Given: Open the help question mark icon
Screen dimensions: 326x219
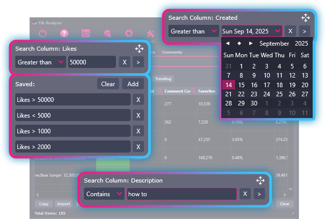Looking at the screenshot, I should pyautogui.click(x=64, y=34).
